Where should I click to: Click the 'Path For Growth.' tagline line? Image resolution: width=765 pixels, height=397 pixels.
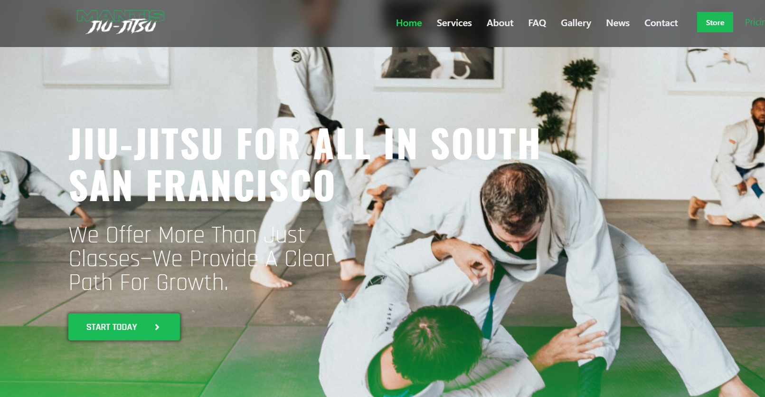(149, 282)
